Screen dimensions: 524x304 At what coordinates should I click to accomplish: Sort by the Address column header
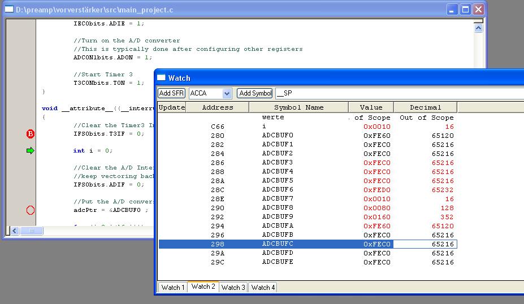218,107
